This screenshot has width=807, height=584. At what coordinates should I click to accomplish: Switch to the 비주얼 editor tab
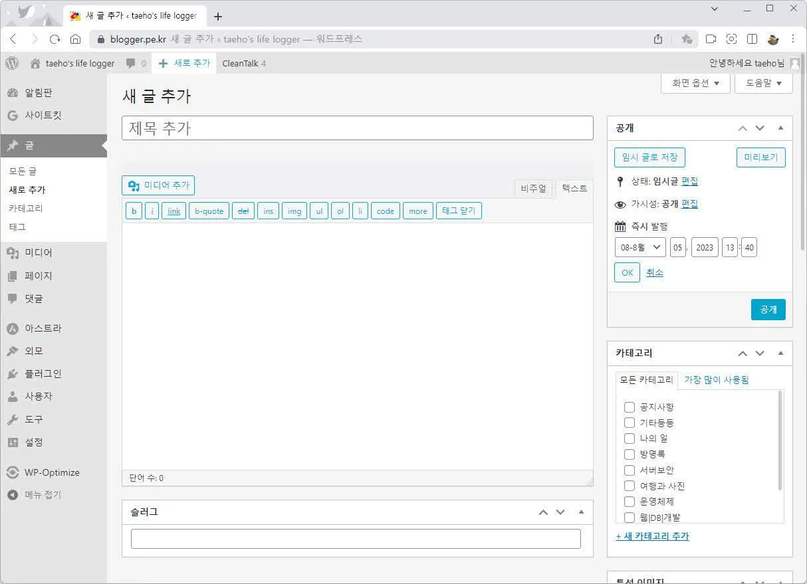533,189
